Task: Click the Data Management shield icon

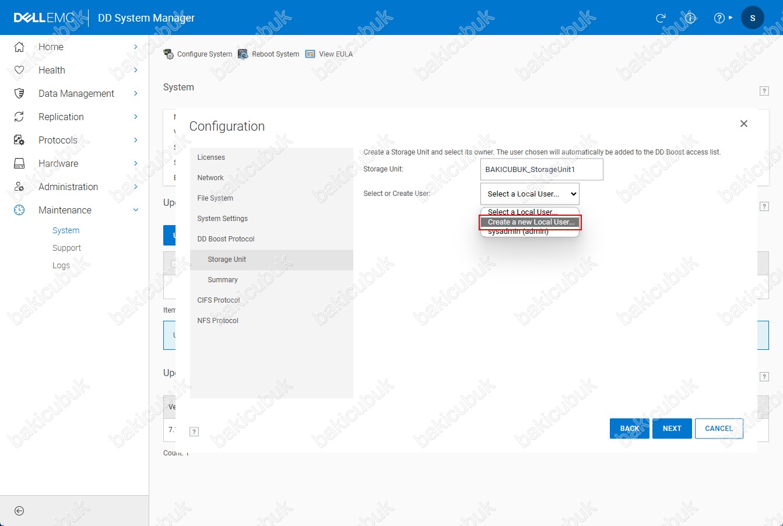Action: [x=19, y=93]
